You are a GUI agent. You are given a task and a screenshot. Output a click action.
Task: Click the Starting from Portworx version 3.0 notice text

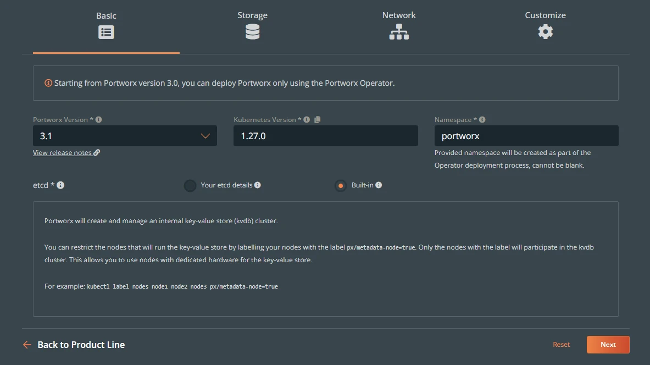224,83
